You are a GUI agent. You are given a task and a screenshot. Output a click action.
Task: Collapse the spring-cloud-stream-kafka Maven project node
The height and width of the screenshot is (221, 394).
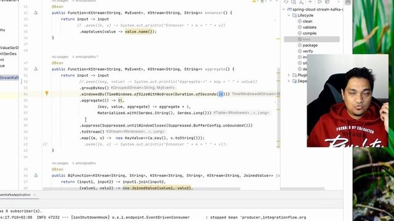pyautogui.click(x=284, y=9)
